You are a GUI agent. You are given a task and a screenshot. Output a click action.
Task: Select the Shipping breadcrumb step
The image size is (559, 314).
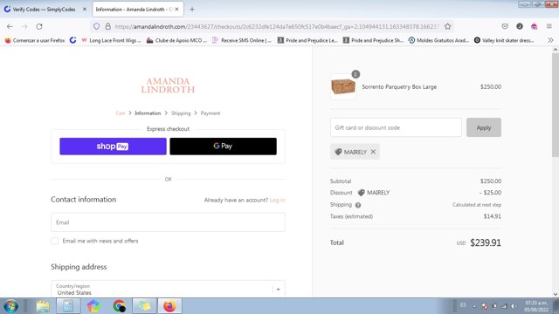pyautogui.click(x=181, y=113)
